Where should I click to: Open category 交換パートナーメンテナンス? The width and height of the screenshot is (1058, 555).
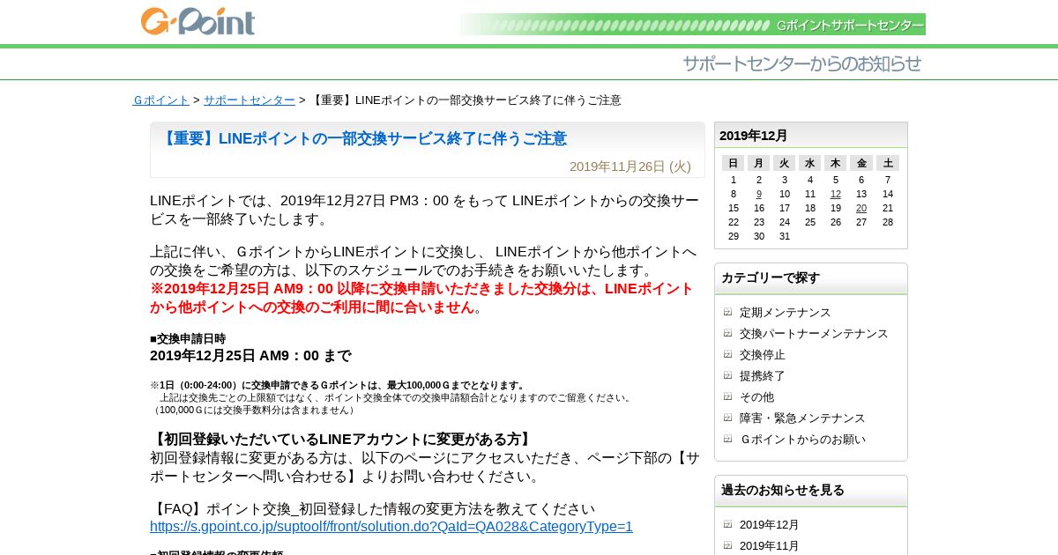[x=814, y=334]
